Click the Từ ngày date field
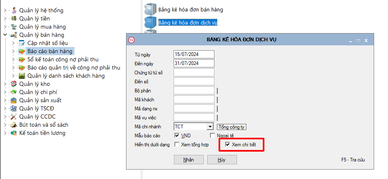The width and height of the screenshot is (388, 179). [194, 54]
